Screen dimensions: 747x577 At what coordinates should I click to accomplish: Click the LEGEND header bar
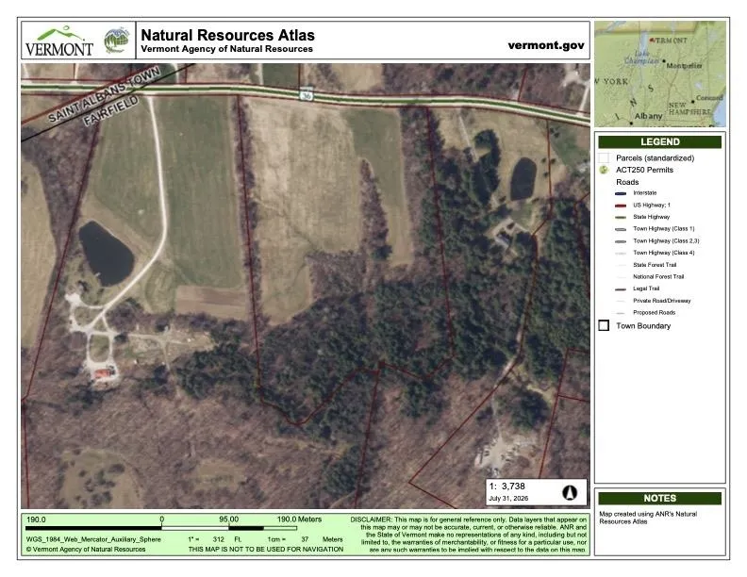(660, 141)
